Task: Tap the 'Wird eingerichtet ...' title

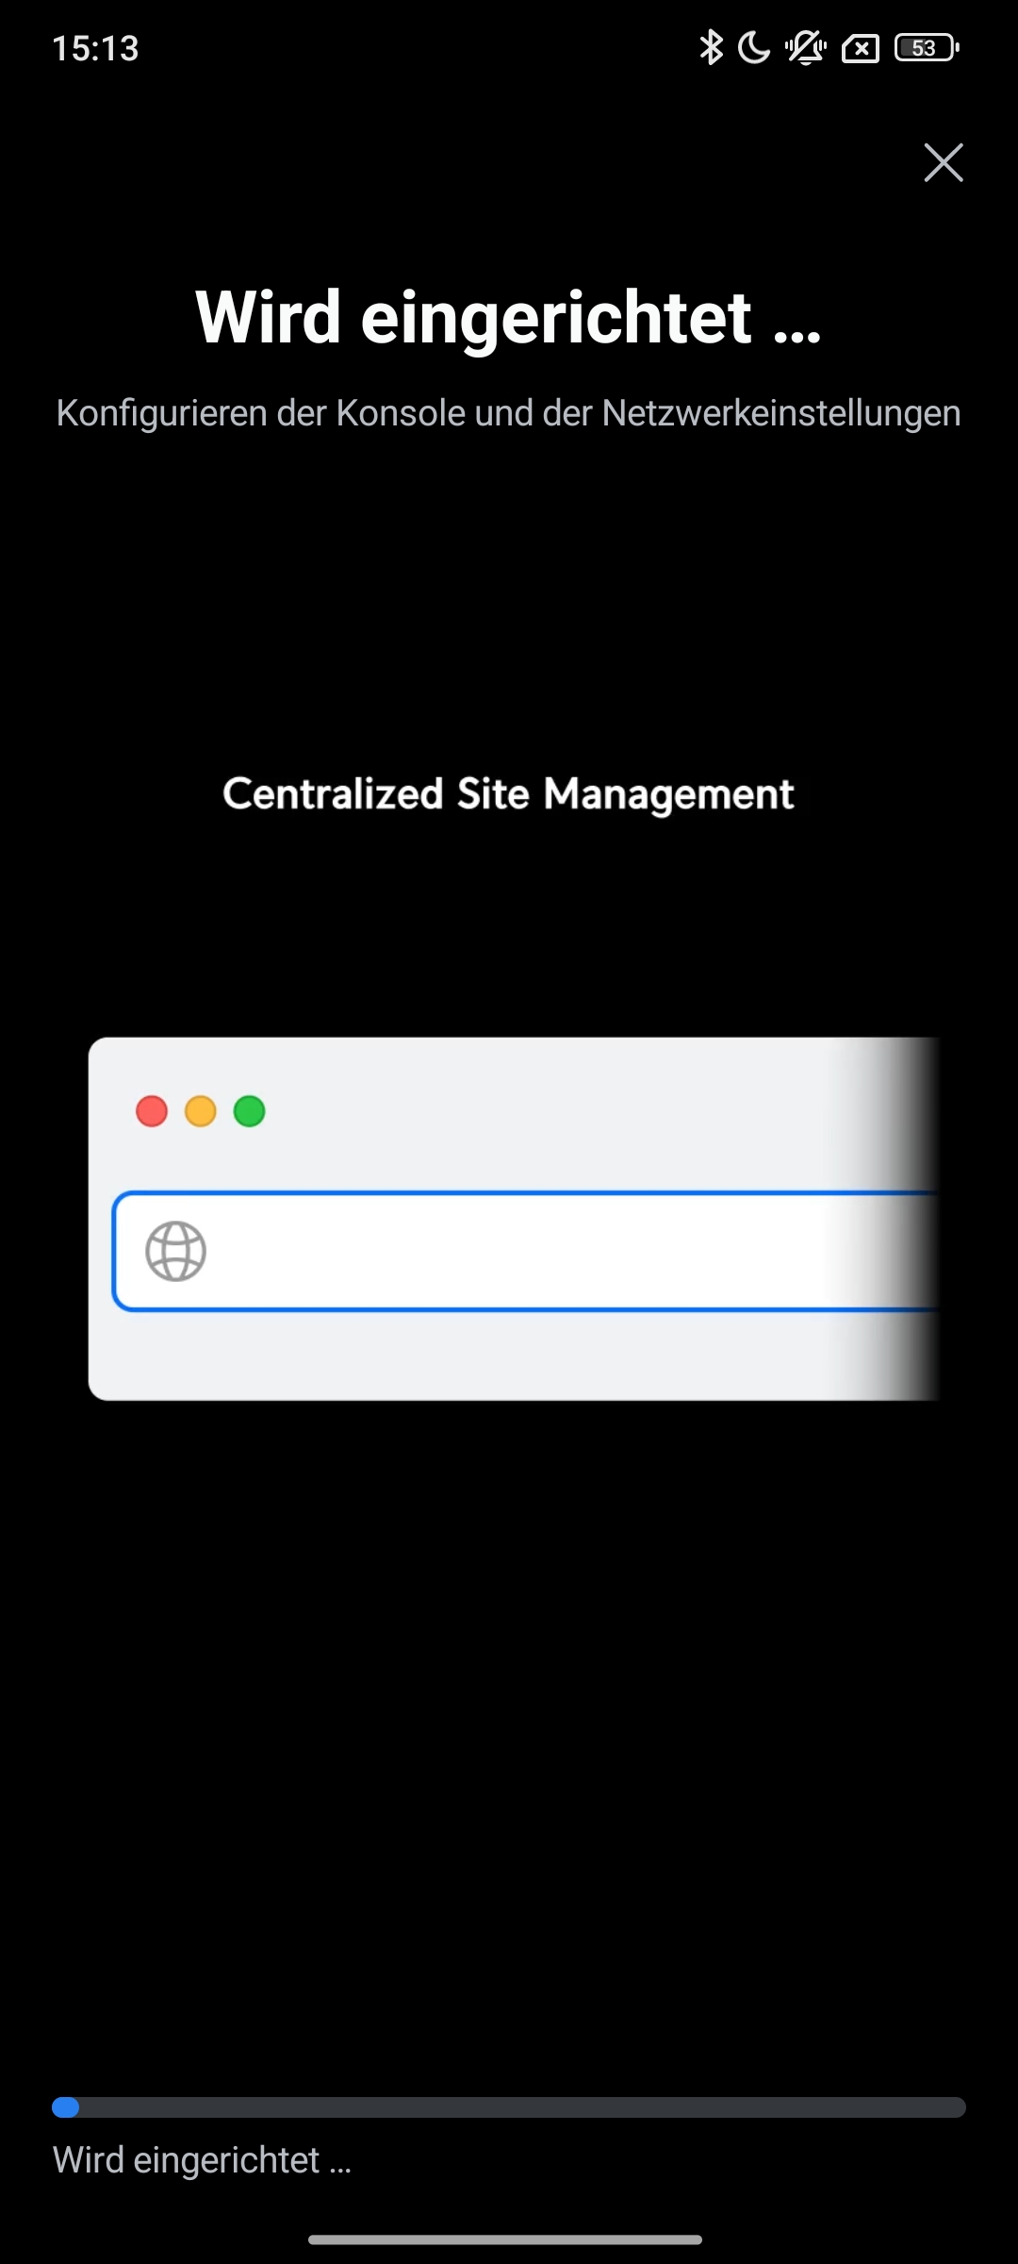Action: pos(508,318)
